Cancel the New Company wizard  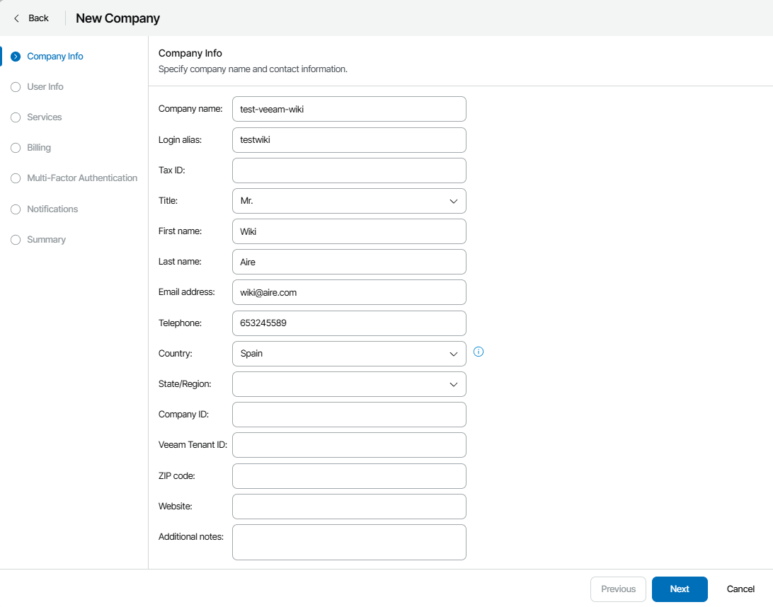pyautogui.click(x=740, y=589)
